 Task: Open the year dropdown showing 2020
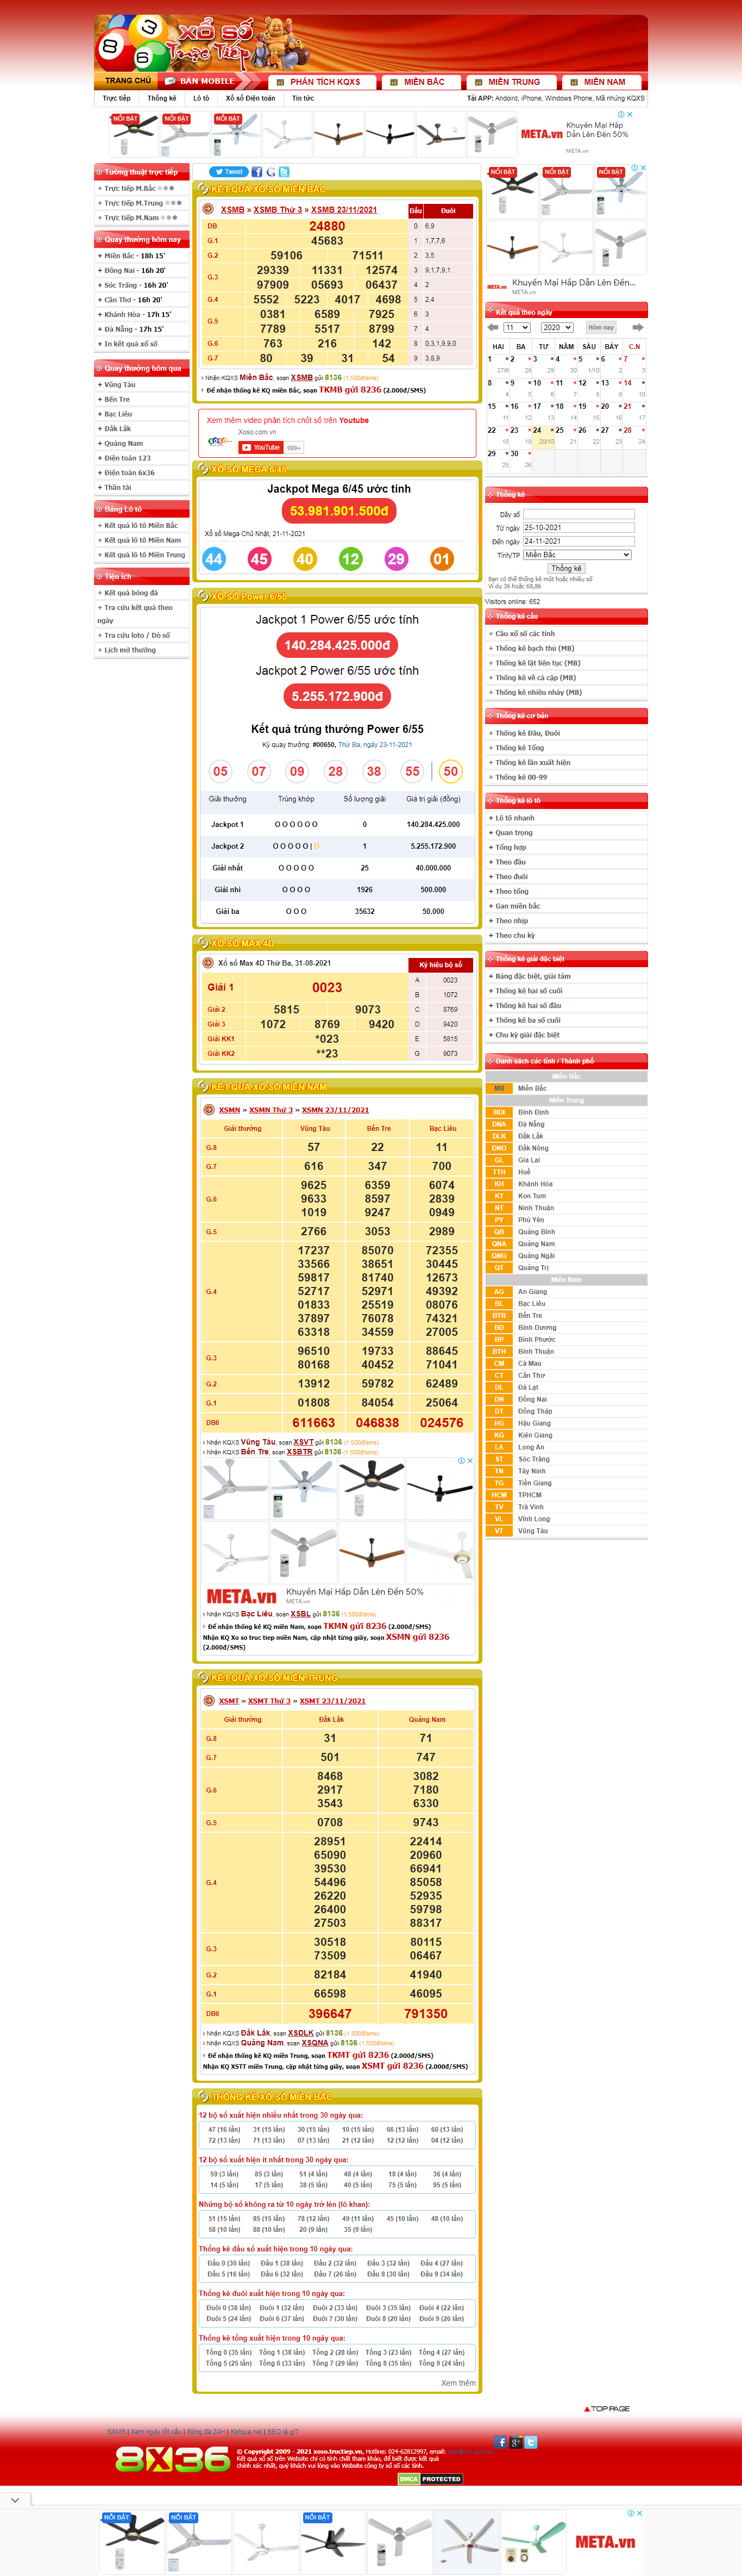pos(556,328)
